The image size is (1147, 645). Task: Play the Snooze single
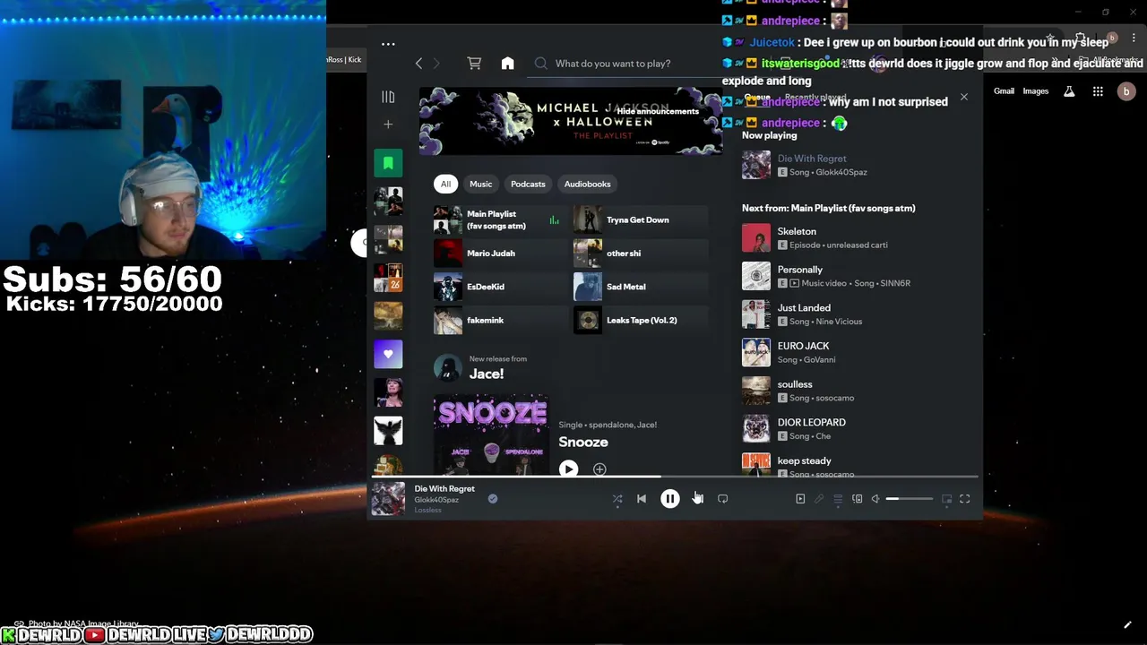click(x=568, y=469)
